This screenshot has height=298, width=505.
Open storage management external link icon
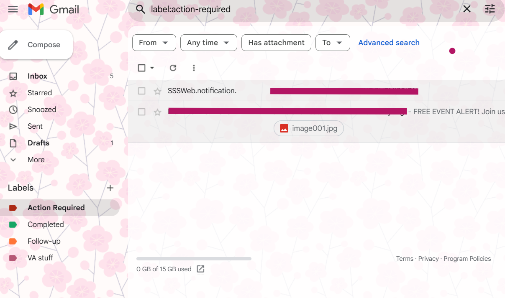200,269
